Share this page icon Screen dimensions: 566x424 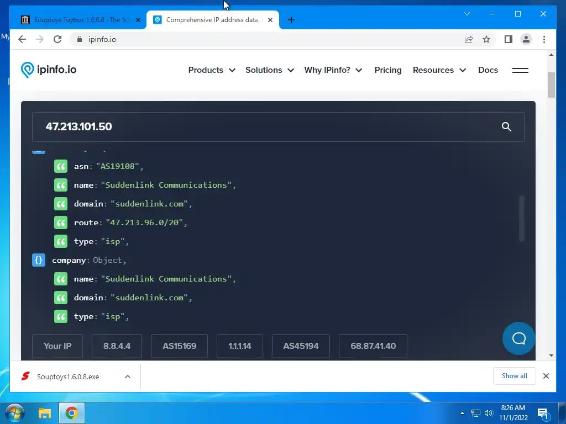click(x=469, y=39)
